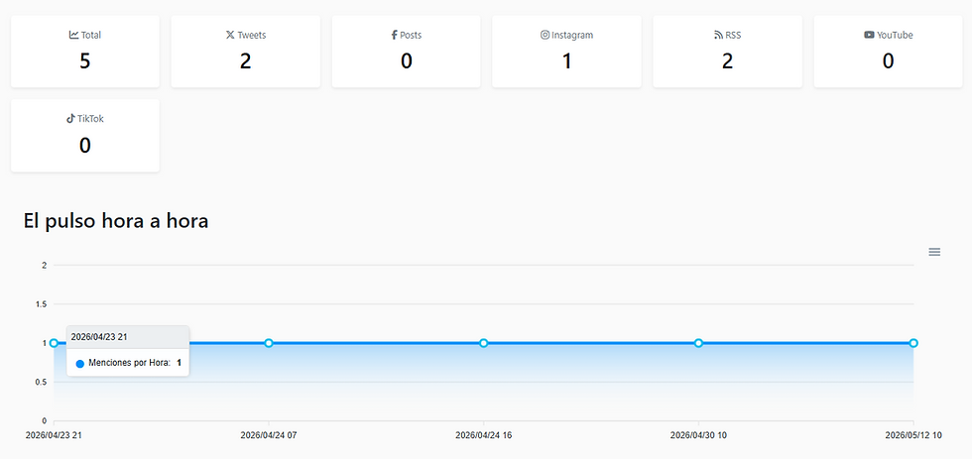
Task: Click the data point at 2026/04/24 16
Action: [x=484, y=343]
